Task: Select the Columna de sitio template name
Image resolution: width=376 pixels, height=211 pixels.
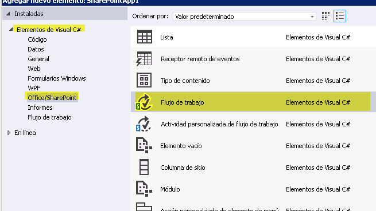Action: coord(183,168)
